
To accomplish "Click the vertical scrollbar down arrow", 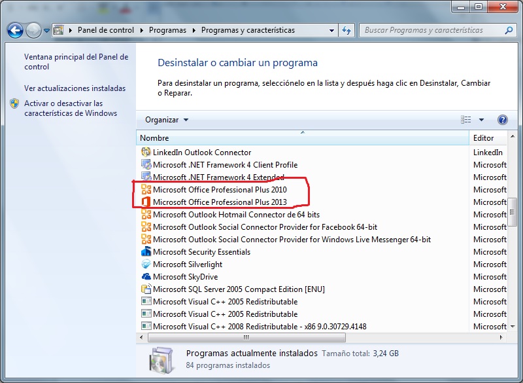I will click(513, 326).
